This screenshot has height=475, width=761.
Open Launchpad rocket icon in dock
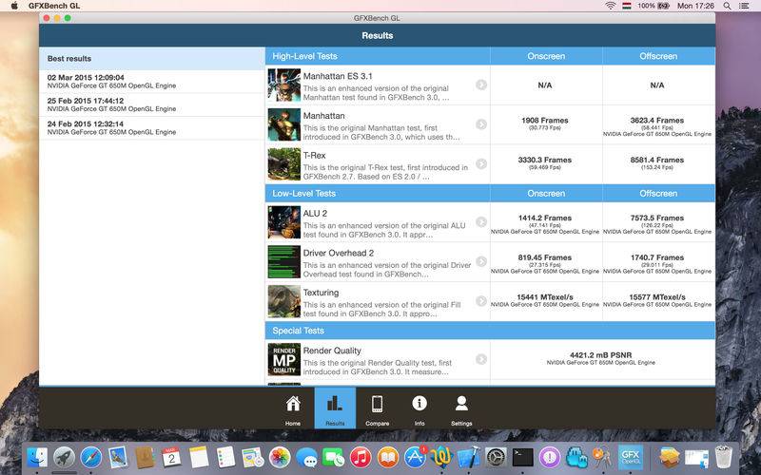coord(64,457)
